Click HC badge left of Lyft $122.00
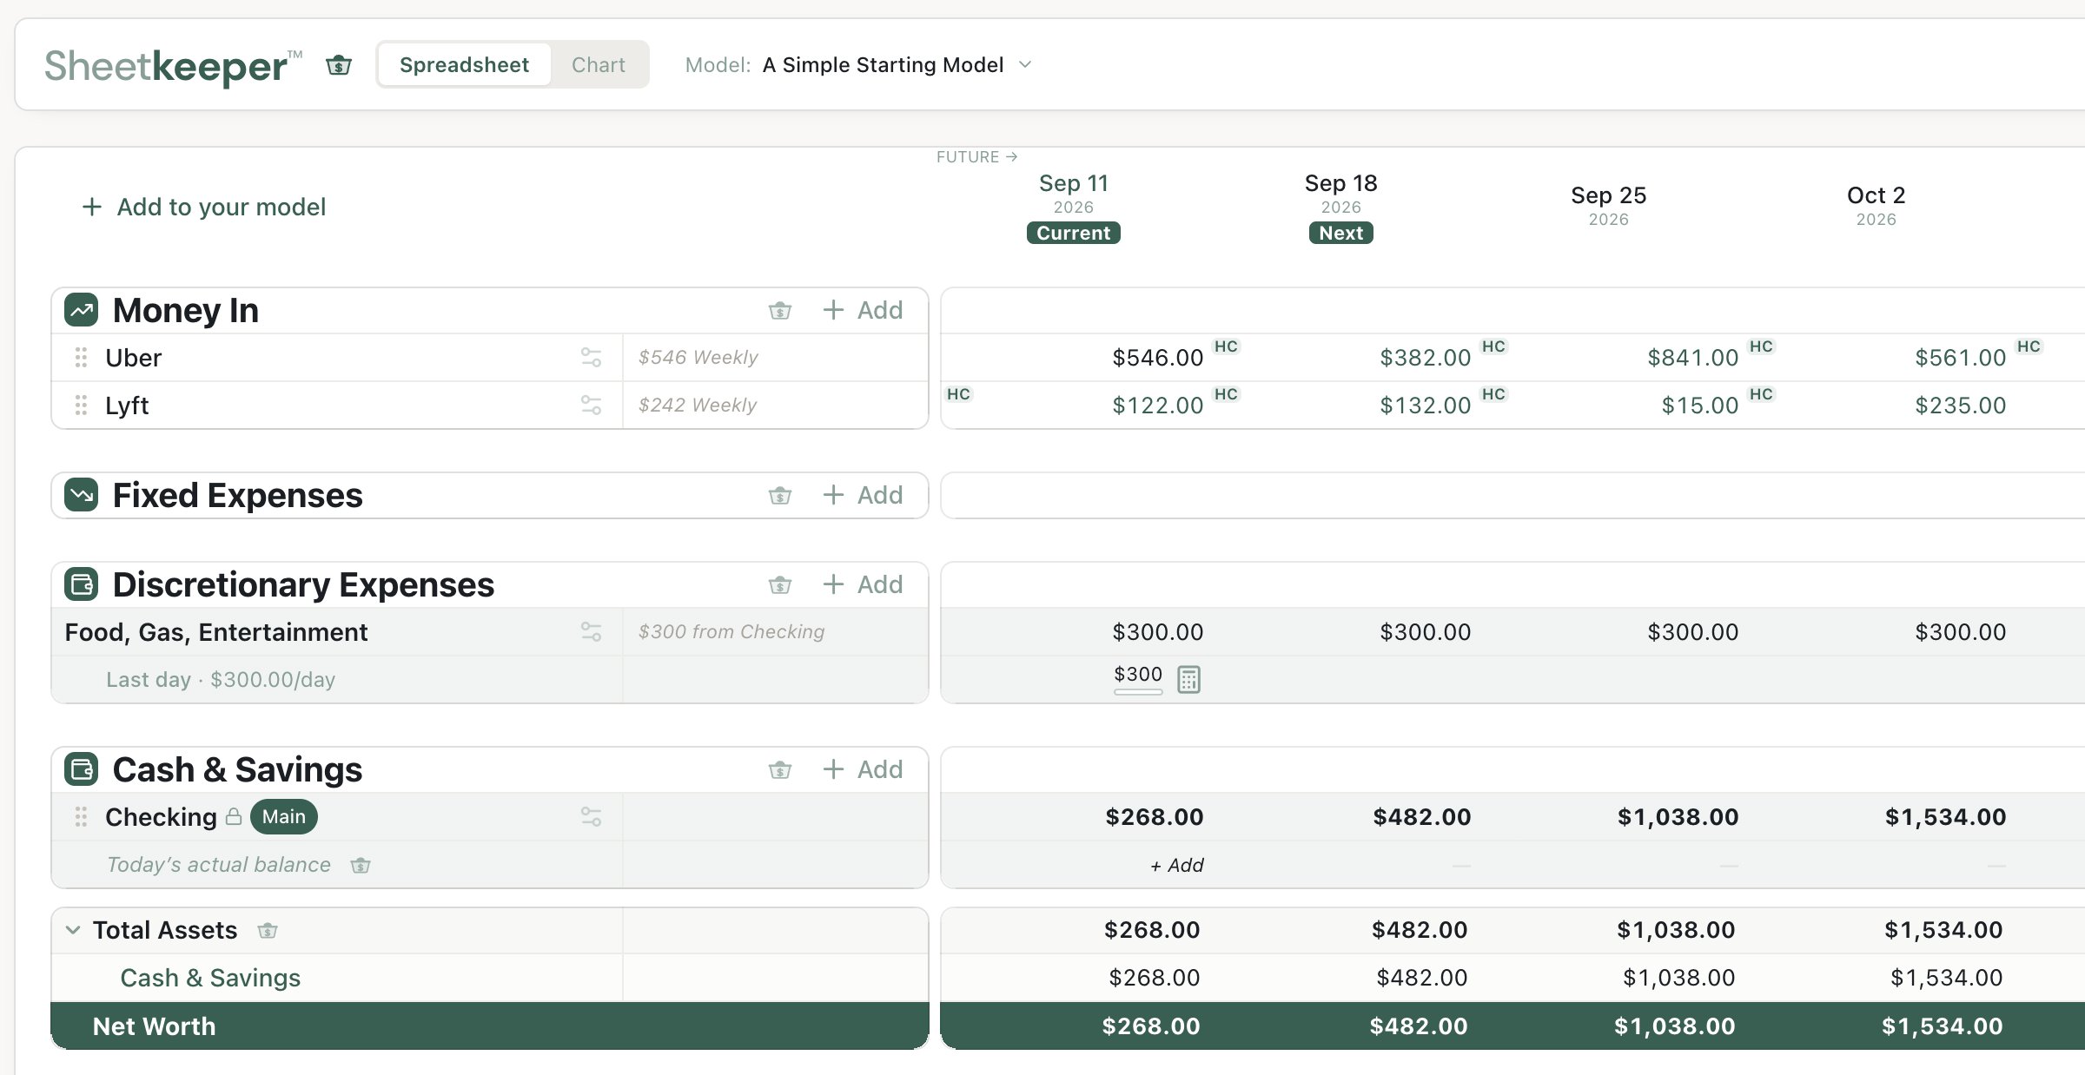 coord(958,394)
